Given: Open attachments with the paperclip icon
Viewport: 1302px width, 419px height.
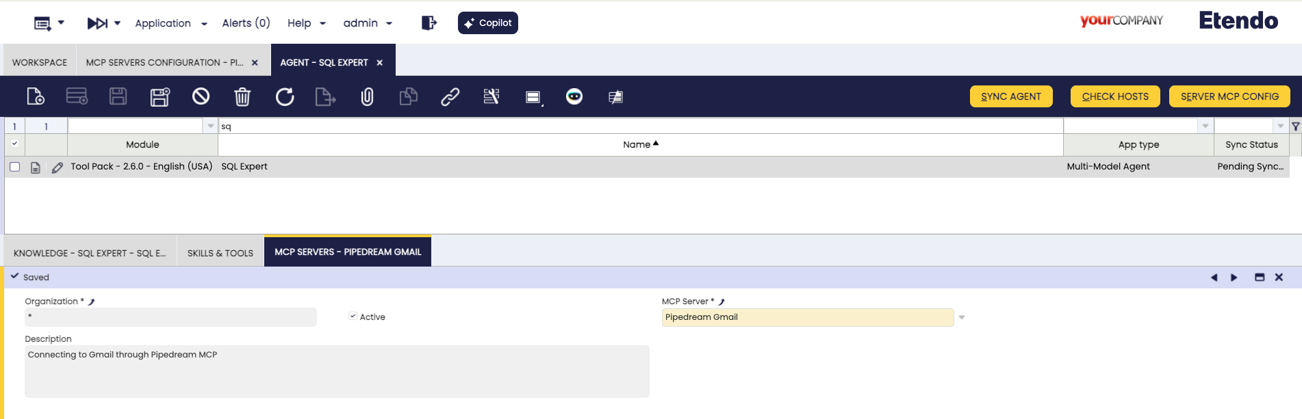Looking at the screenshot, I should point(368,97).
